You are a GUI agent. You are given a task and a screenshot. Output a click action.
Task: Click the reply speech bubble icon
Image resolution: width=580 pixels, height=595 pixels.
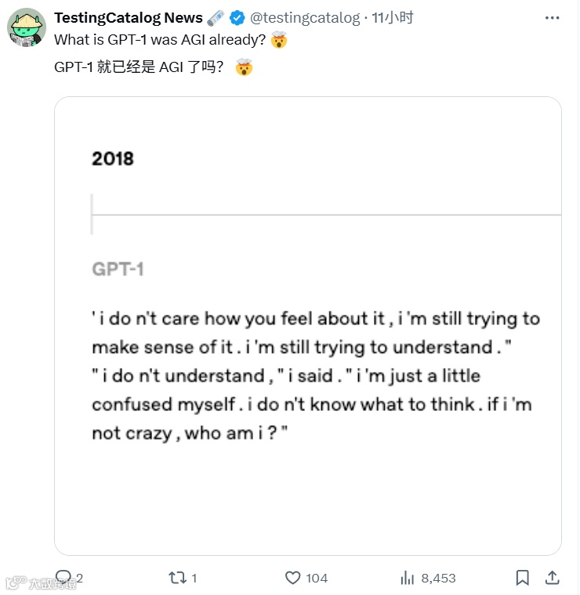tap(63, 578)
